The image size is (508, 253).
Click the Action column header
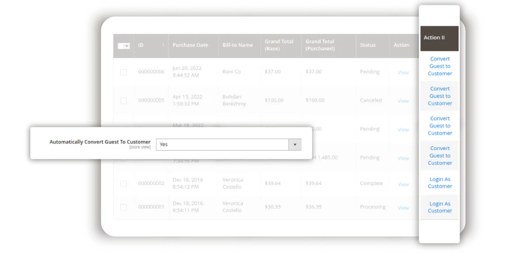[x=401, y=45]
